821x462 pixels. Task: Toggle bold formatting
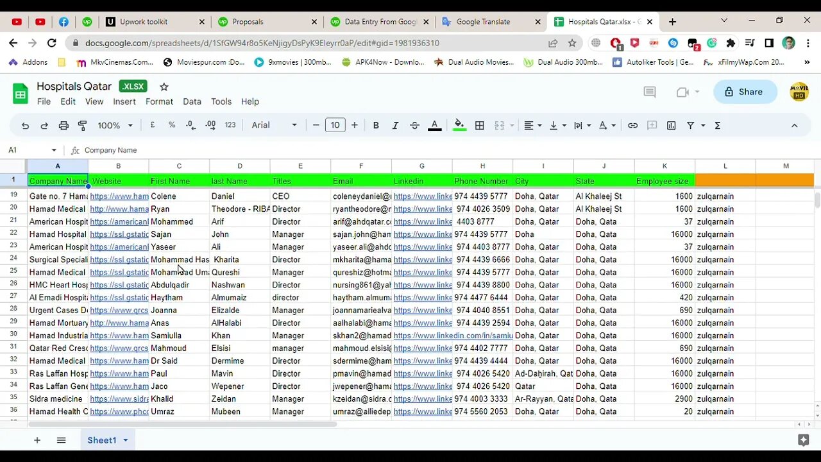pos(376,126)
